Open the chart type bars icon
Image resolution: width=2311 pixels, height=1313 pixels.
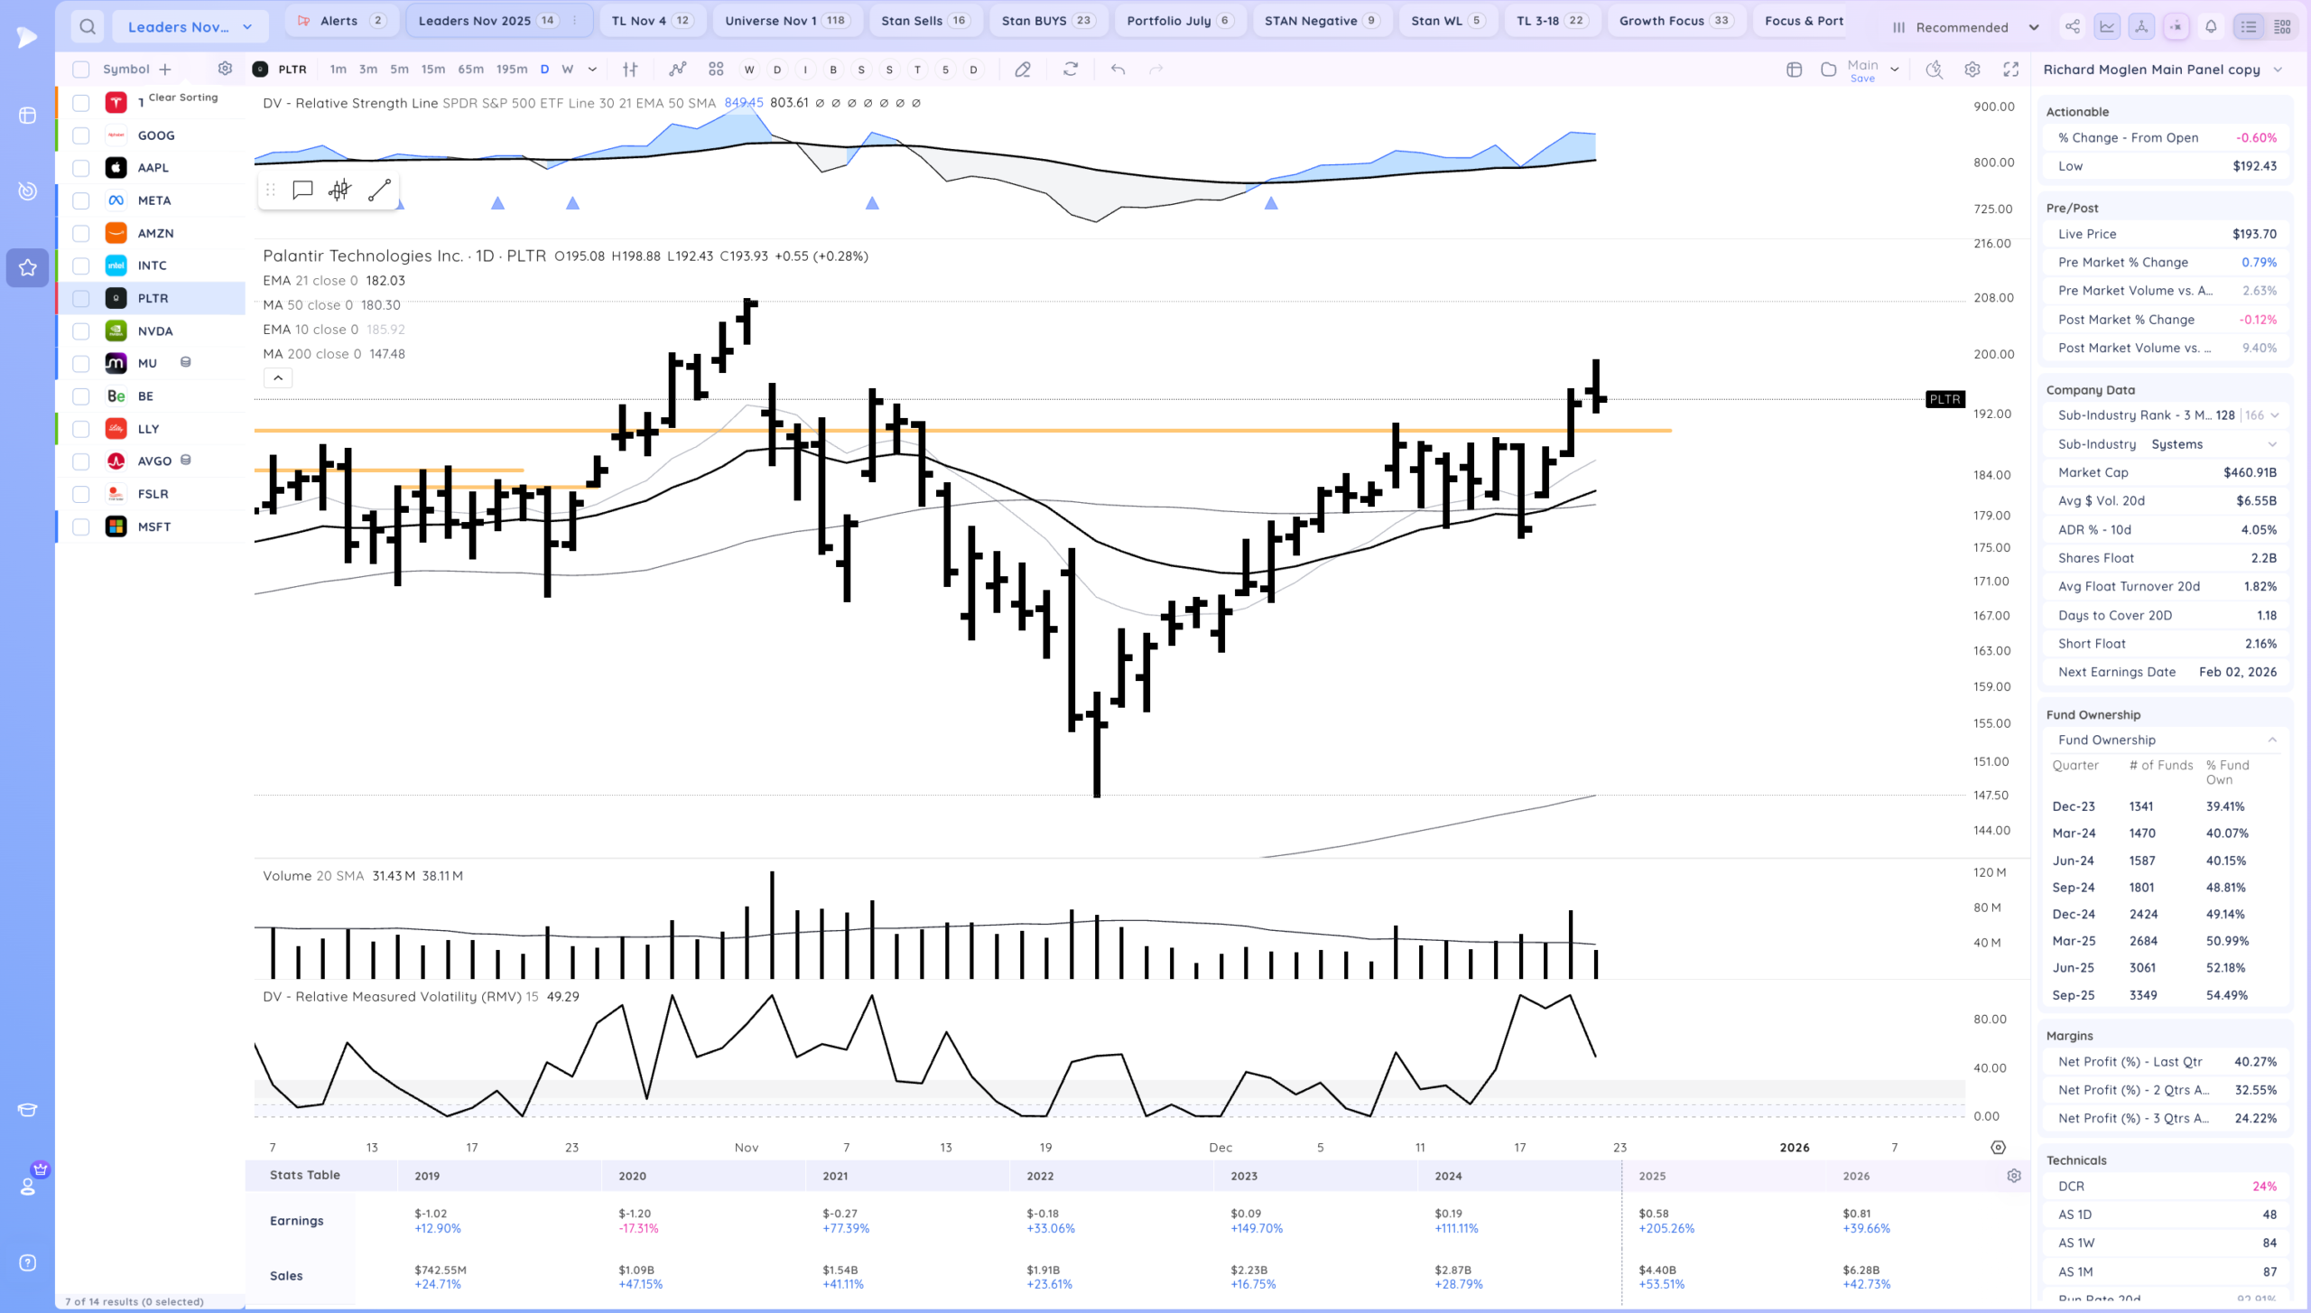point(630,70)
